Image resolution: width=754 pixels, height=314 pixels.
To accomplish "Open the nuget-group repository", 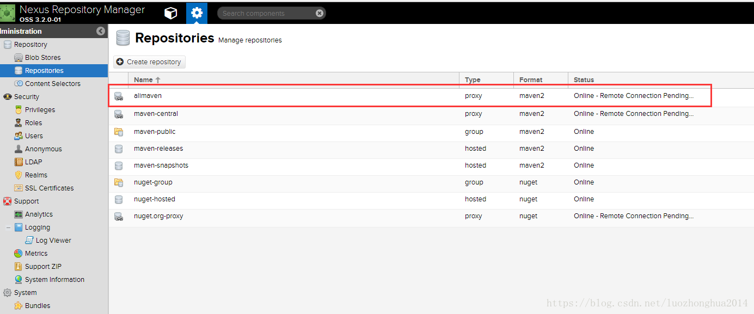I will point(431,182).
